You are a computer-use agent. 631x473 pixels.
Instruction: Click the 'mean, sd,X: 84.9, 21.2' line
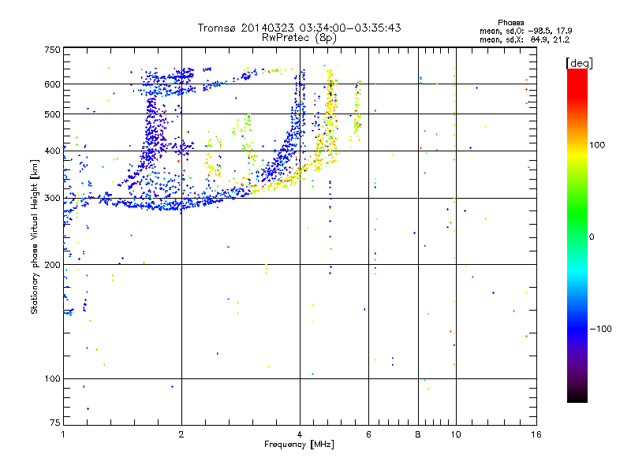pyautogui.click(x=525, y=39)
